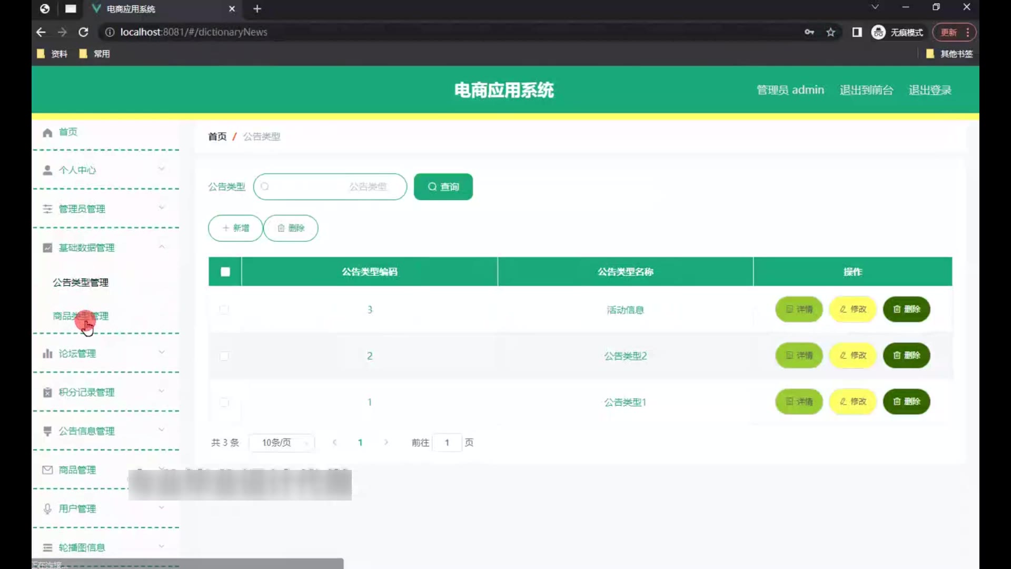The height and width of the screenshot is (569, 1011).
Task: Click the bookmark star icon in address bar
Action: point(830,32)
